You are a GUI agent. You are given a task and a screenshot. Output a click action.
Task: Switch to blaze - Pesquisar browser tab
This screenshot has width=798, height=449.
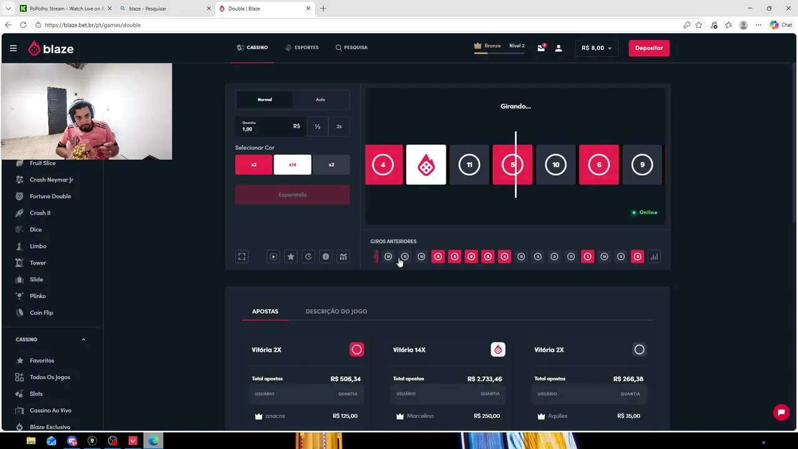(165, 9)
